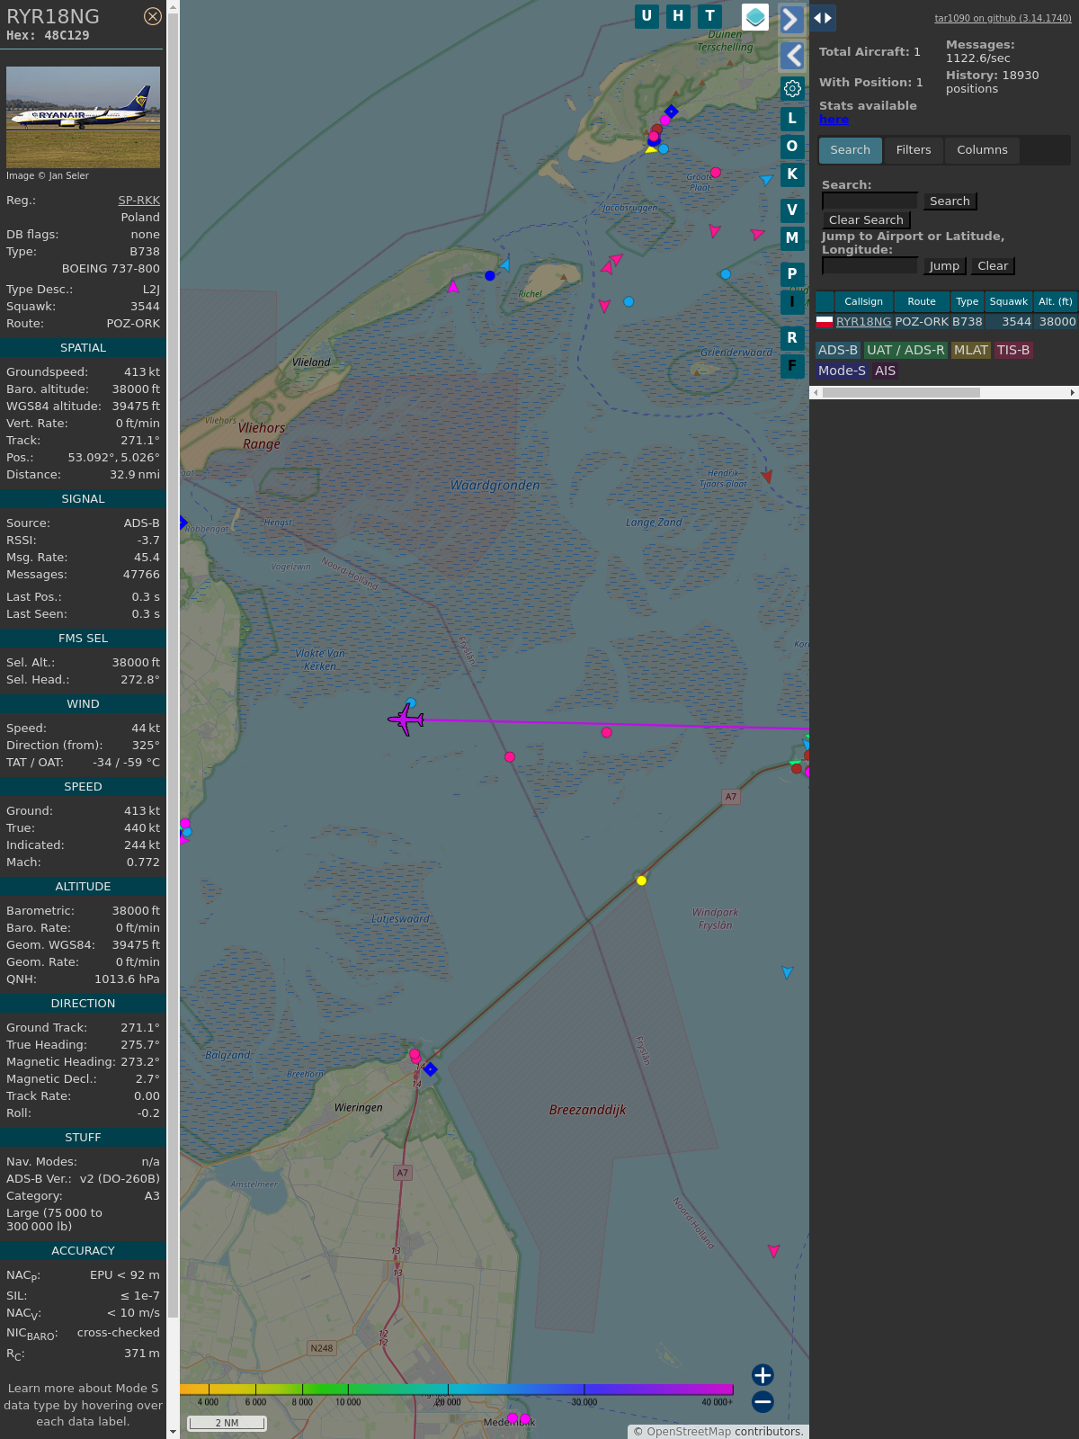Open the SP-RKK registration link
Viewport: 1079px width, 1439px height.
(x=138, y=201)
